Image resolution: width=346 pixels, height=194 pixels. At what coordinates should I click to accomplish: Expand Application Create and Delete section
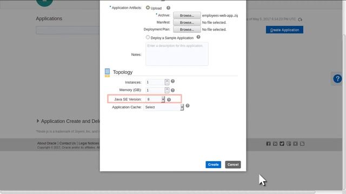click(38, 121)
